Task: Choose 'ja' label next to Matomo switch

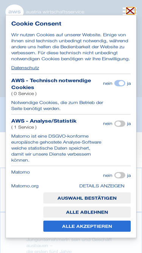Action: (129, 175)
